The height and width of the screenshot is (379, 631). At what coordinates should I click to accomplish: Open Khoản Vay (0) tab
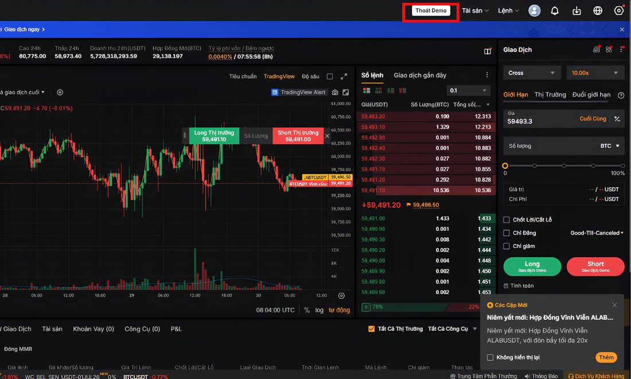point(94,329)
